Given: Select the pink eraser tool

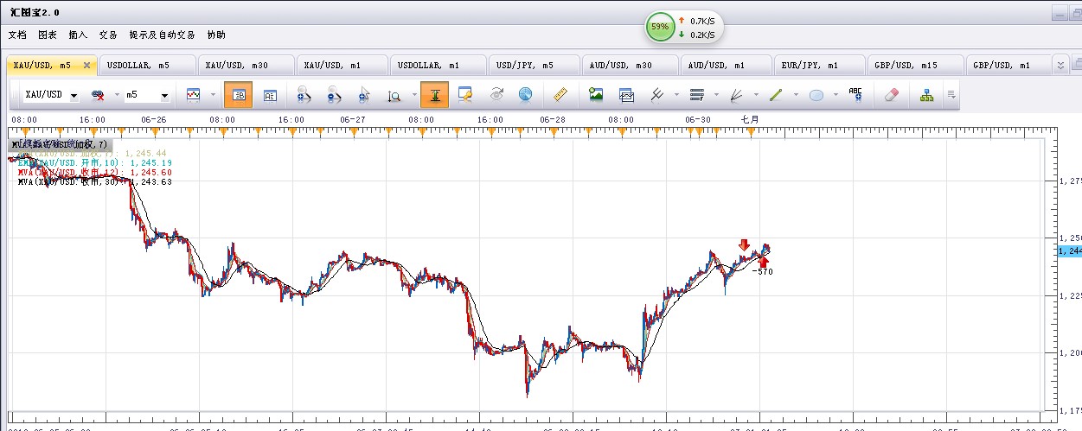Looking at the screenshot, I should pyautogui.click(x=893, y=95).
